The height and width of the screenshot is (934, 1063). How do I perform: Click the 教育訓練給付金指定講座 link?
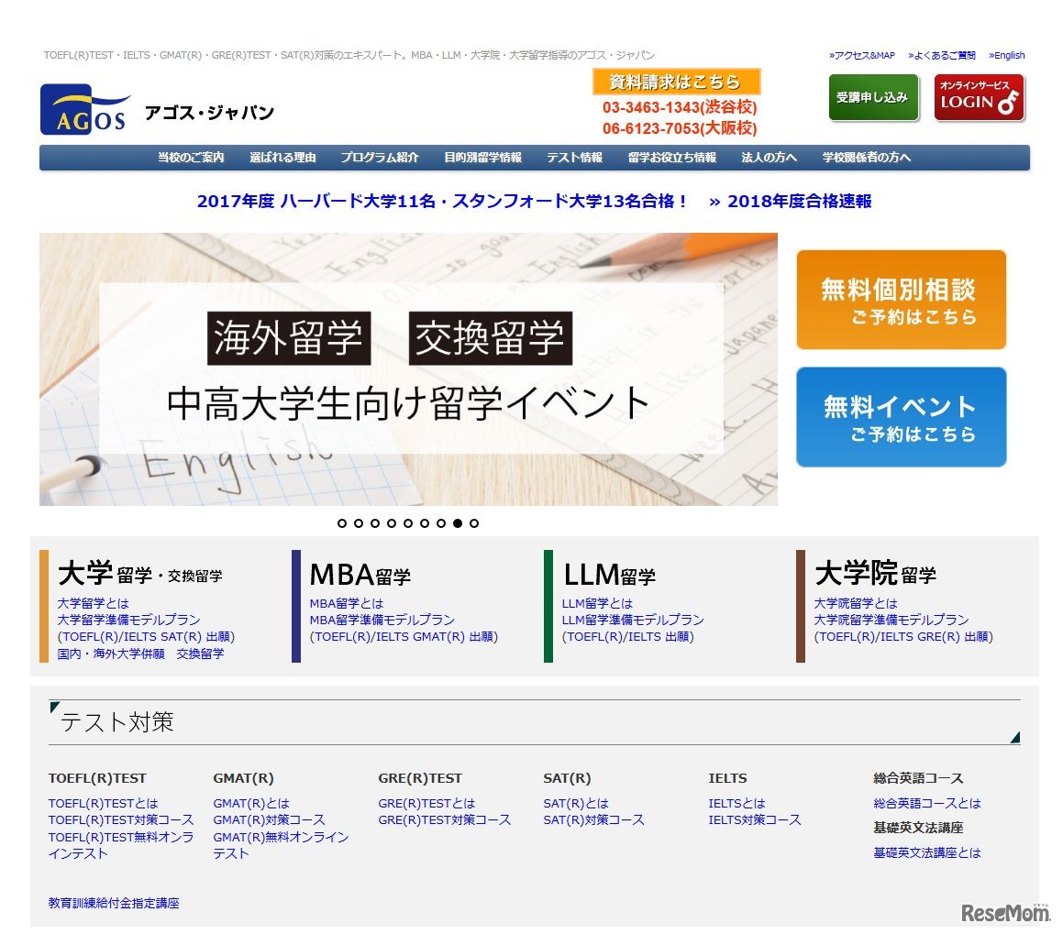tap(114, 903)
